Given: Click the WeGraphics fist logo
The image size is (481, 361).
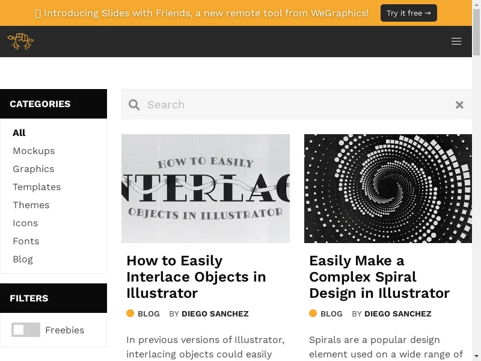Looking at the screenshot, I should [x=20, y=42].
